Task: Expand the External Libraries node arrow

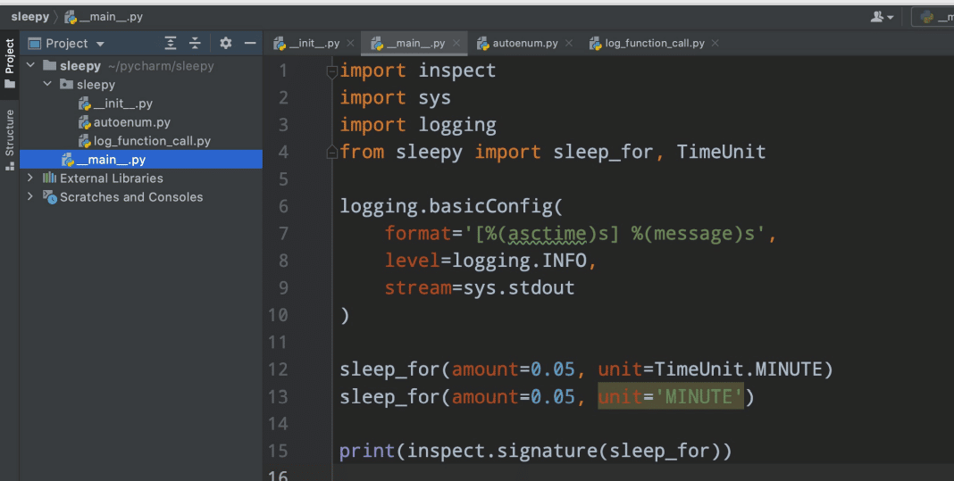Action: [x=31, y=178]
